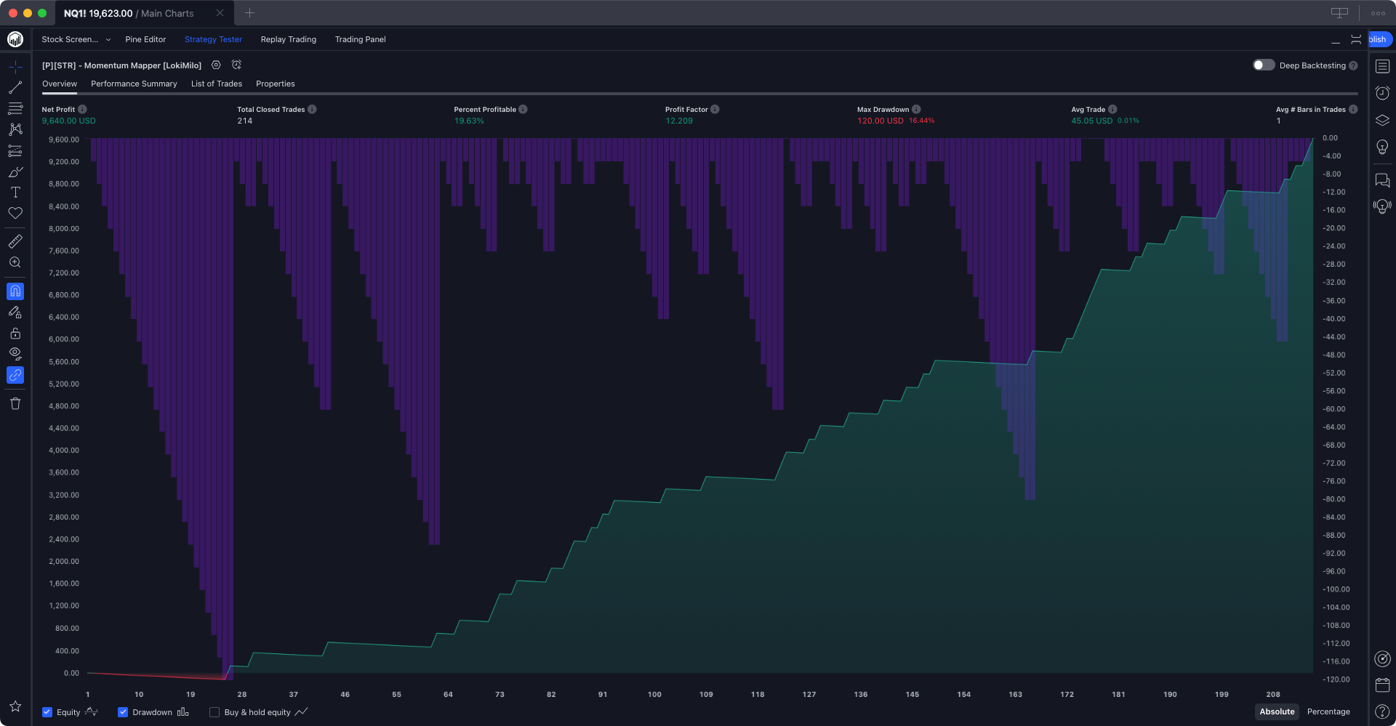Open the help center question icon

1382,711
